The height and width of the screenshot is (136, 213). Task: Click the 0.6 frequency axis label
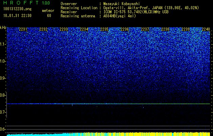point(3,129)
